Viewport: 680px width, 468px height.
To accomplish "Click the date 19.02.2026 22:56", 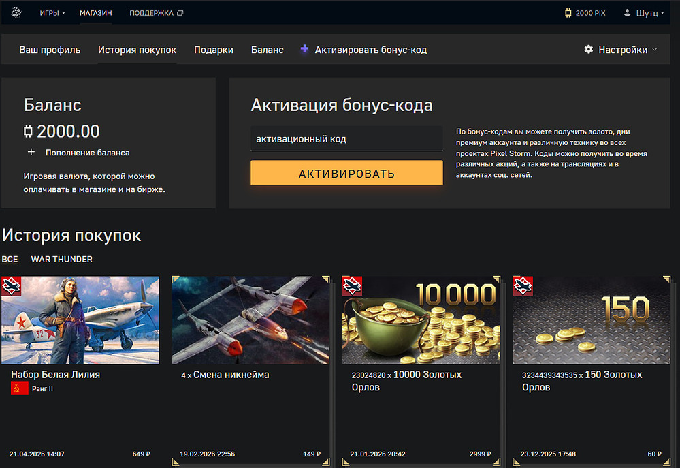I will point(208,454).
